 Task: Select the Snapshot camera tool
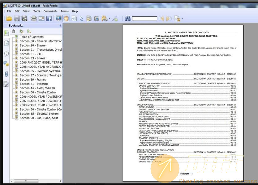97,19
